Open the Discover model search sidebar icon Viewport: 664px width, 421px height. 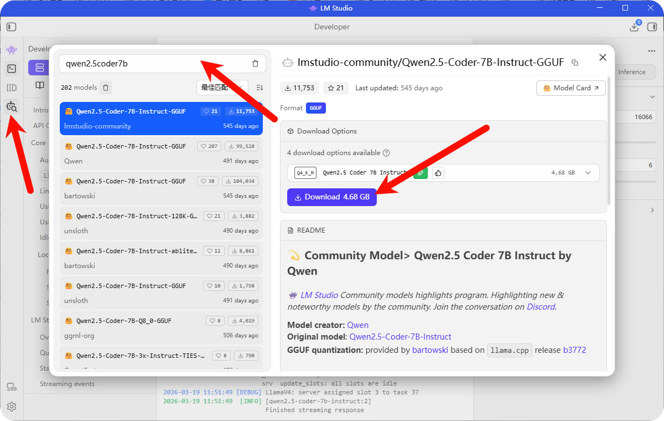(12, 106)
